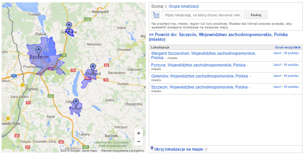Open Szczecin, Województwo zachodniopomorskie list link
Screen dimensions: 306x155
[x=199, y=87]
